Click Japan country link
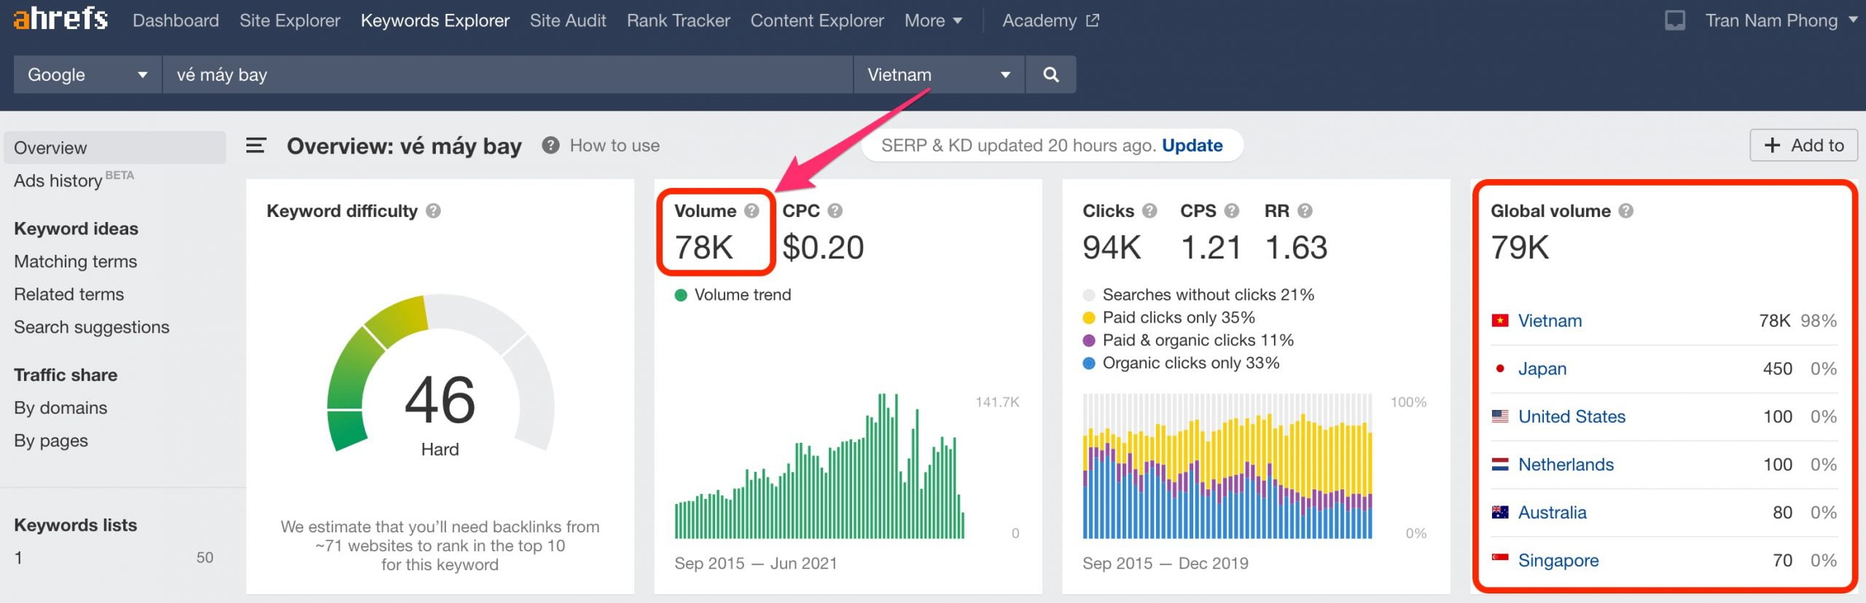Image resolution: width=1866 pixels, height=603 pixels. click(x=1542, y=368)
